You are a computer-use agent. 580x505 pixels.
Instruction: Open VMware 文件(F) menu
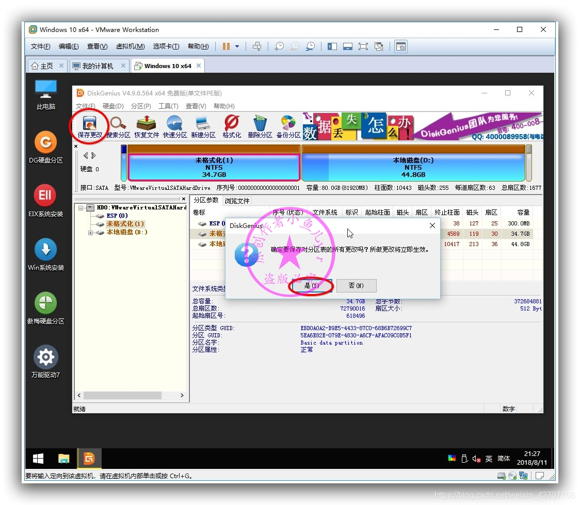(x=40, y=46)
